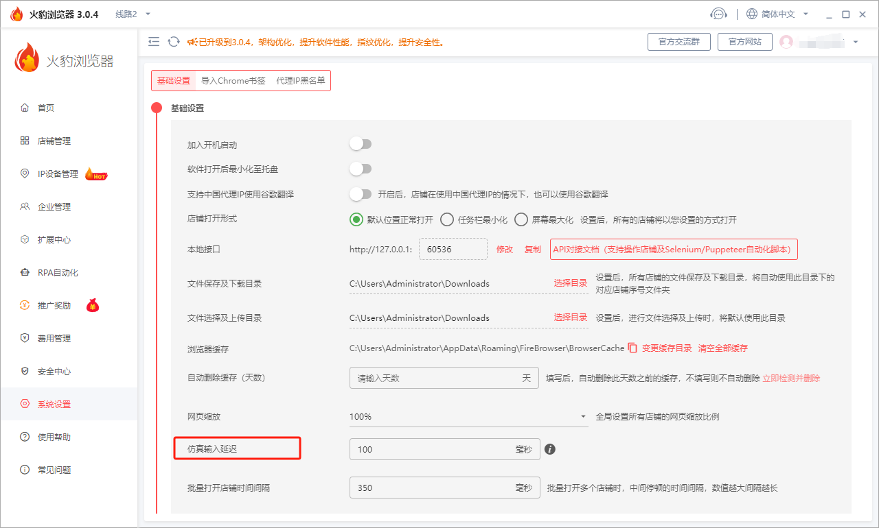879x528 pixels.
Task: Toggle minimize to tray on launch
Action: point(361,169)
